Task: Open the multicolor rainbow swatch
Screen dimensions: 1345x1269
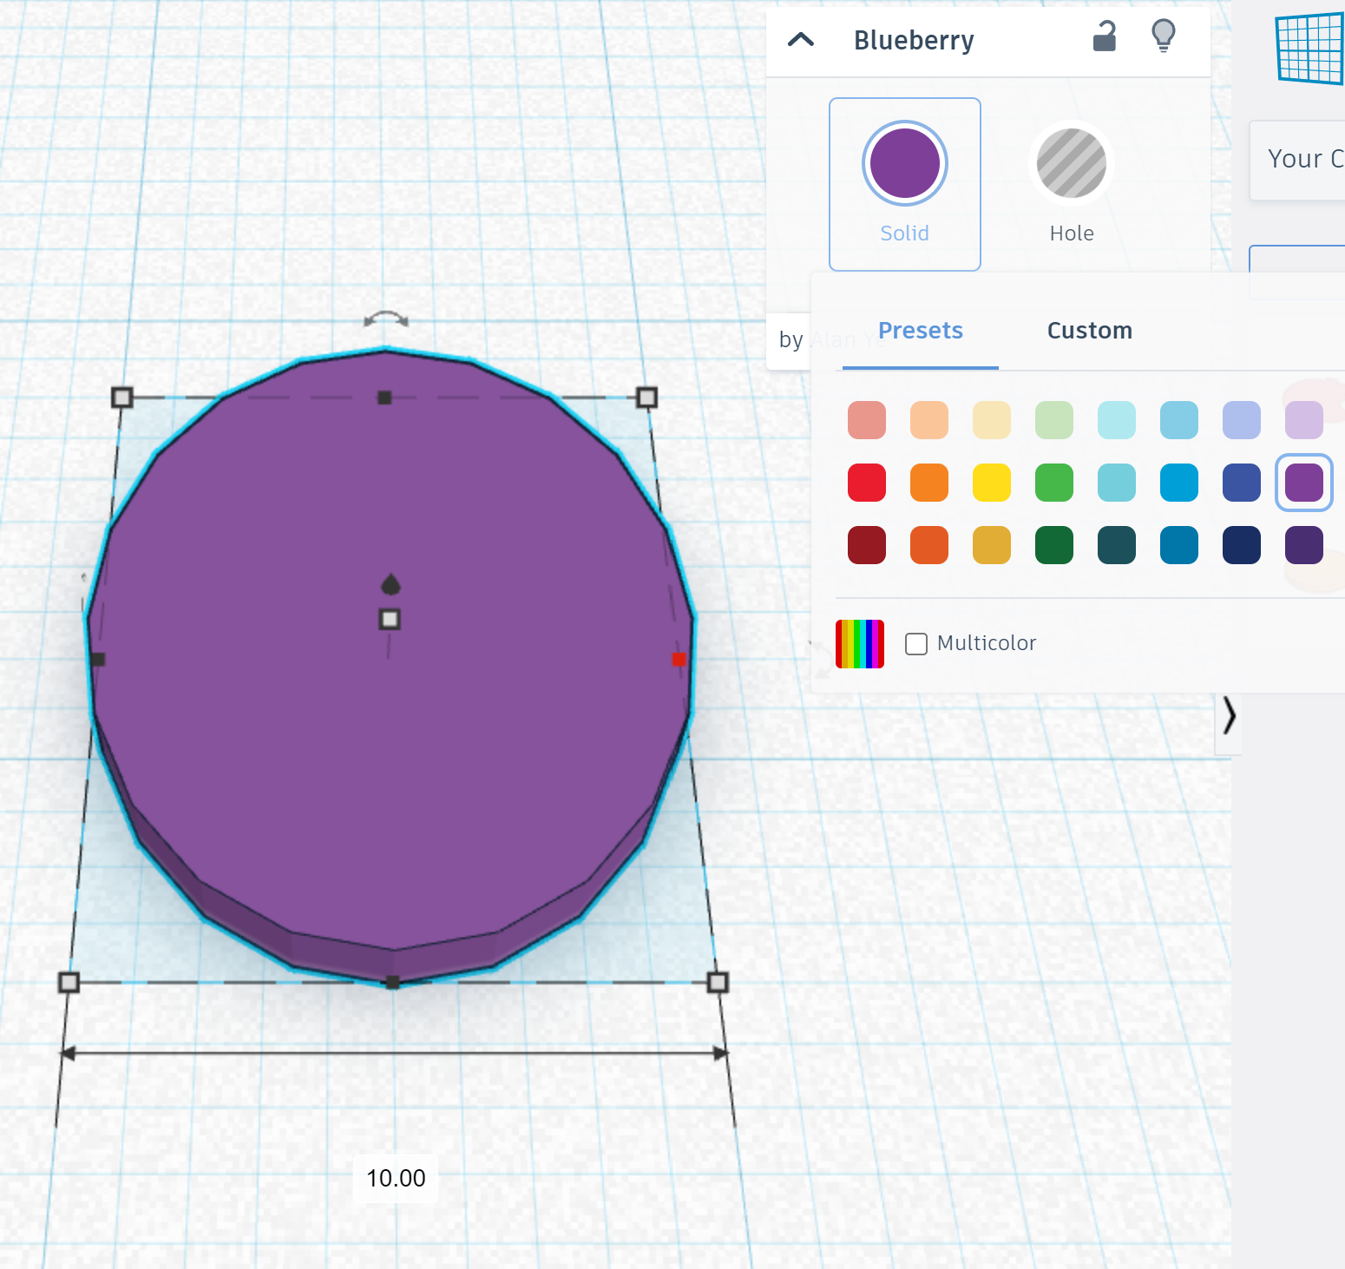Action: (859, 643)
